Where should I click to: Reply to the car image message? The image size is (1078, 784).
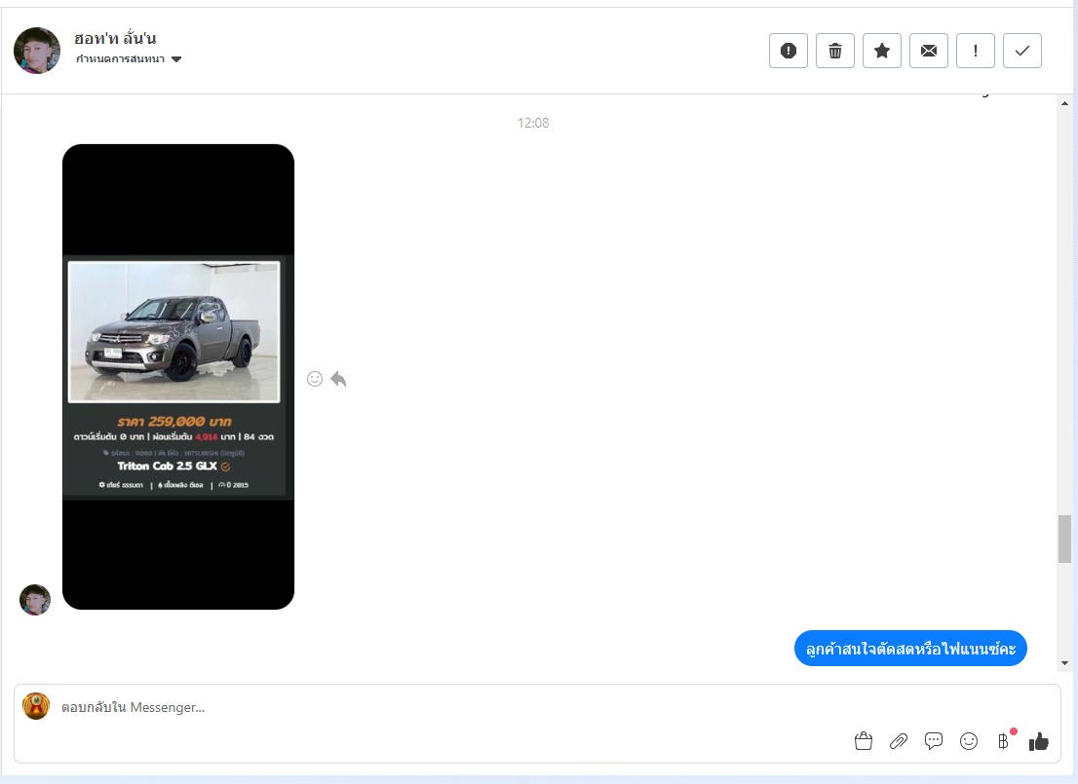[x=338, y=379]
